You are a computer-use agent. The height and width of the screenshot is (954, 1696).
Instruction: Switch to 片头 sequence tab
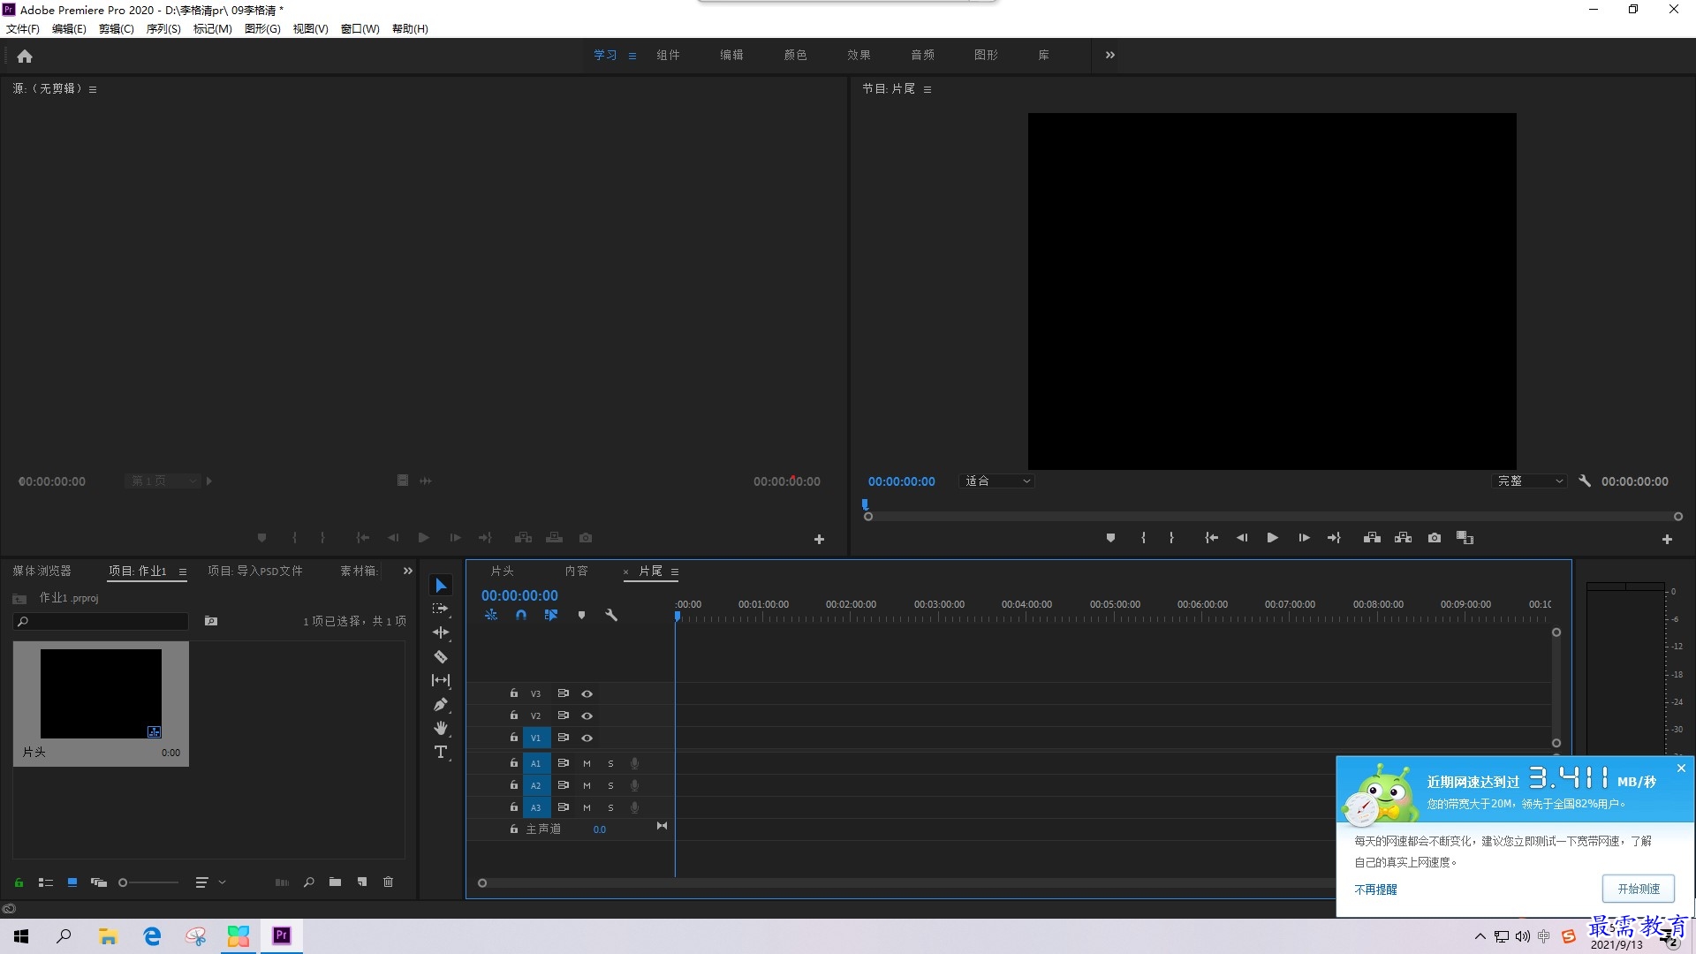(503, 572)
